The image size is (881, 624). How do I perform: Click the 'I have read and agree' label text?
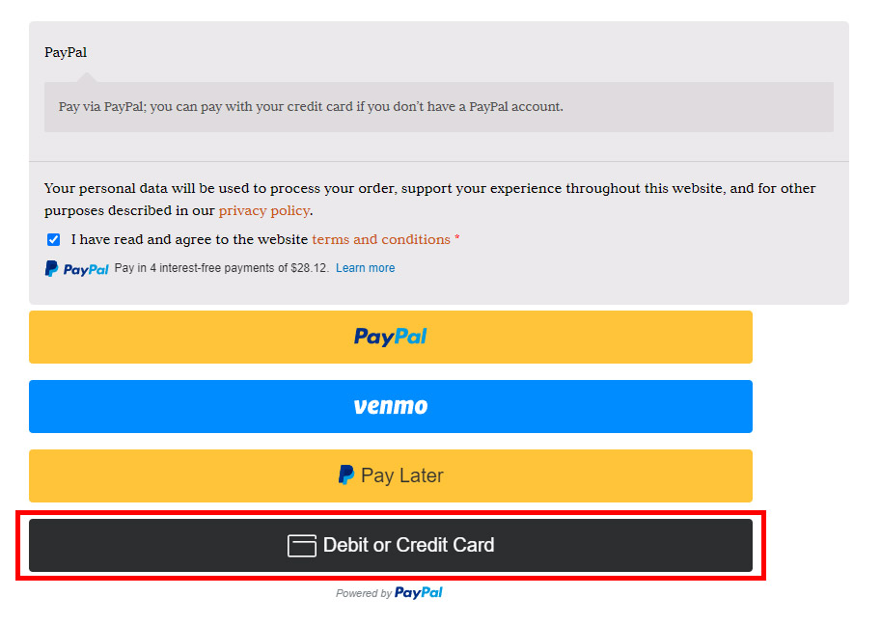point(189,239)
